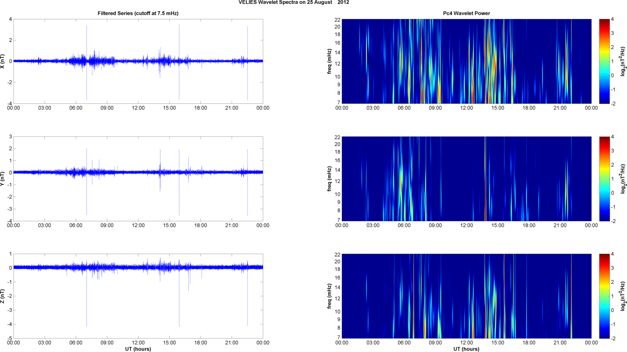627x352 pixels.
Task: Select the Y (nT) axis label
Action: coord(3,179)
